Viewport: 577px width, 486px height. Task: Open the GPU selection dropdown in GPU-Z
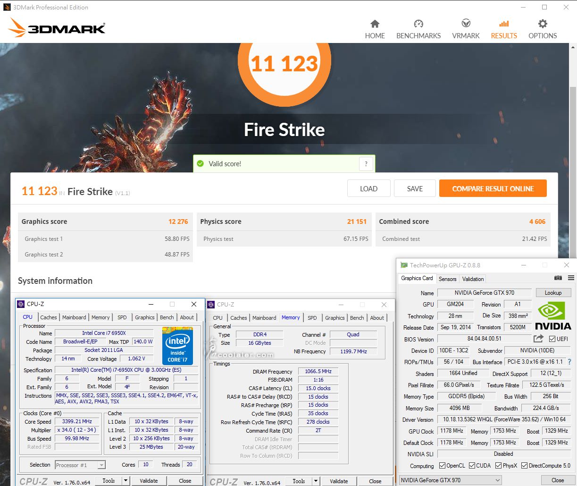[450, 480]
